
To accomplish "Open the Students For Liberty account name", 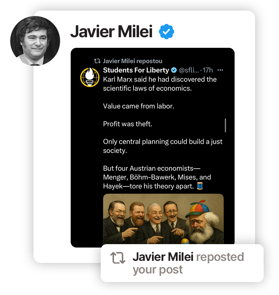I will [136, 70].
